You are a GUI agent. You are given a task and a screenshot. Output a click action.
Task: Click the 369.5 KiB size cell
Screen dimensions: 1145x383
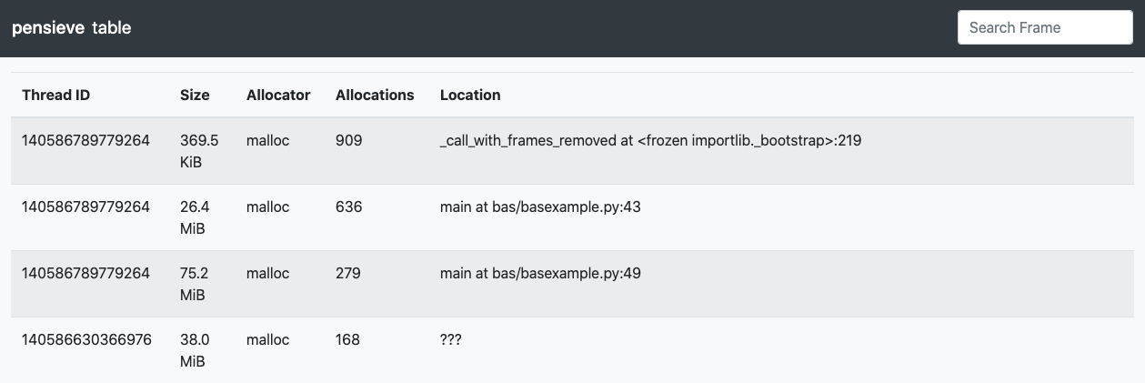(199, 151)
